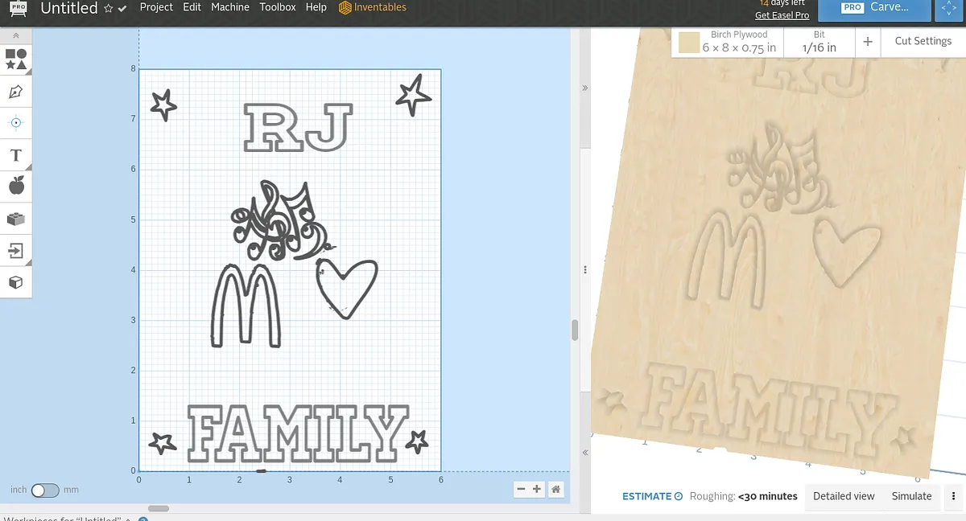966x521 pixels.
Task: Click the Import file icon
Action: click(15, 251)
